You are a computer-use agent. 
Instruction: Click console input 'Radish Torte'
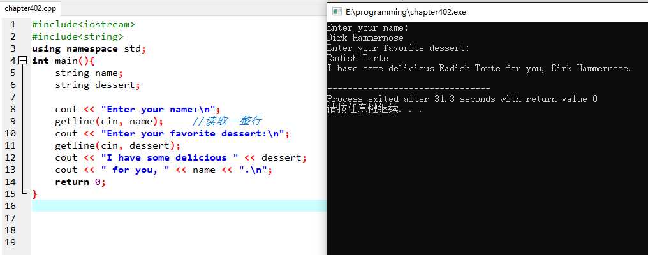tap(357, 58)
